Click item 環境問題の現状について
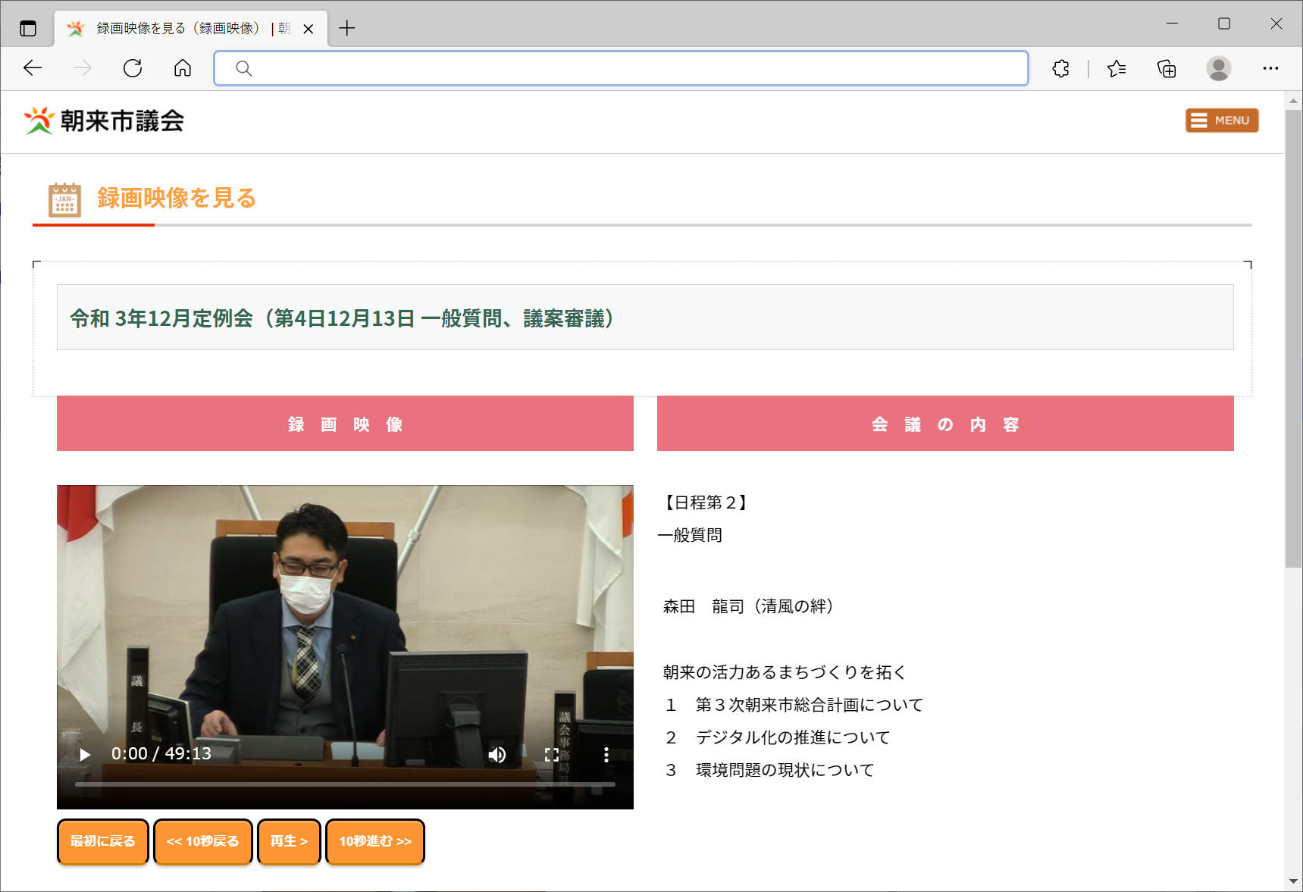This screenshot has width=1303, height=892. coord(785,770)
